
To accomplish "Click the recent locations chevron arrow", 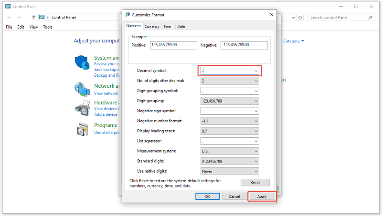I will pyautogui.click(x=27, y=17).
